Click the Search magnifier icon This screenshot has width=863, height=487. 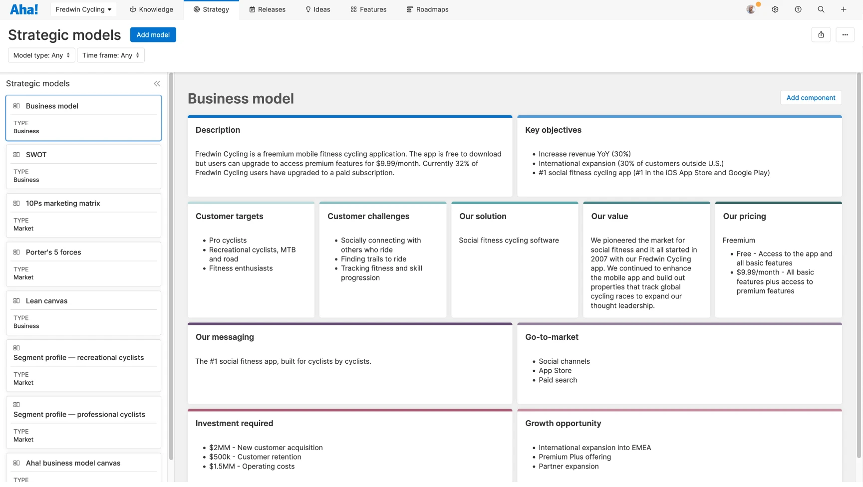pyautogui.click(x=821, y=9)
